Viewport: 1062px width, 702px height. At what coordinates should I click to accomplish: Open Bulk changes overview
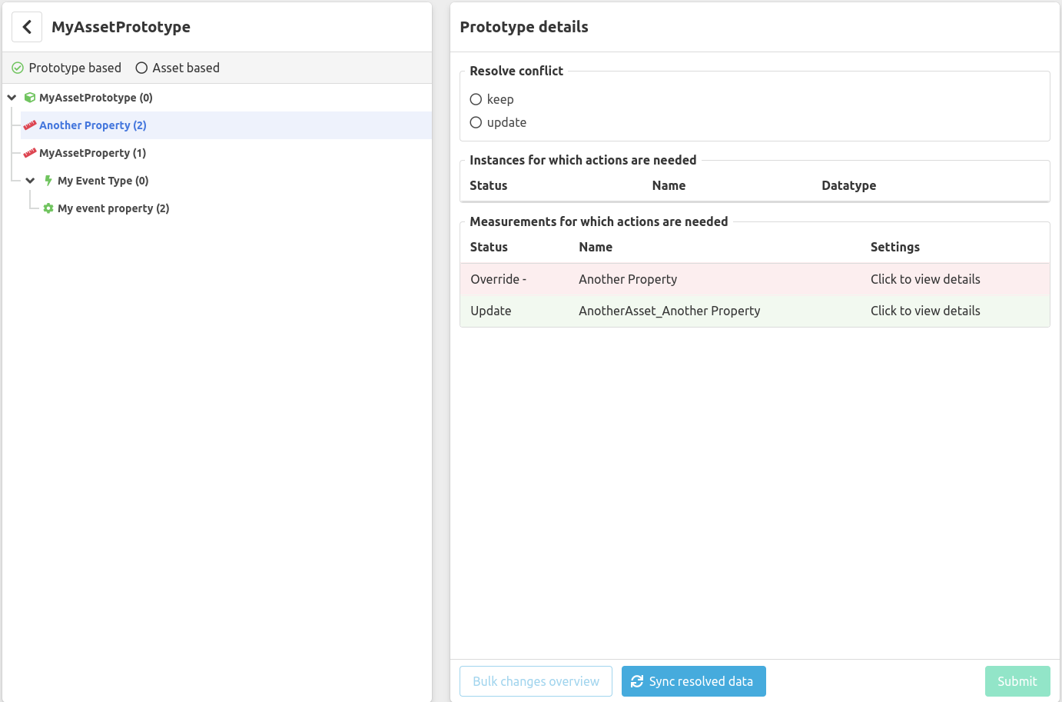click(536, 681)
